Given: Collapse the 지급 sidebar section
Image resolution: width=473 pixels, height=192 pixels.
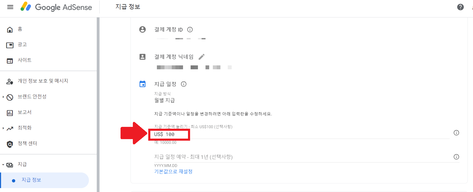Looking at the screenshot, I should pyautogui.click(x=3, y=164).
